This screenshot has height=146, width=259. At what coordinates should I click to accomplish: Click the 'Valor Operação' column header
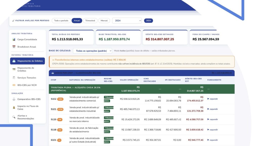[x=129, y=80]
